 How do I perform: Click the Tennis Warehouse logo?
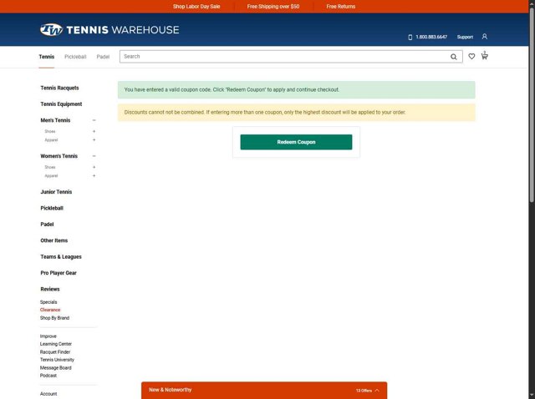pos(110,30)
